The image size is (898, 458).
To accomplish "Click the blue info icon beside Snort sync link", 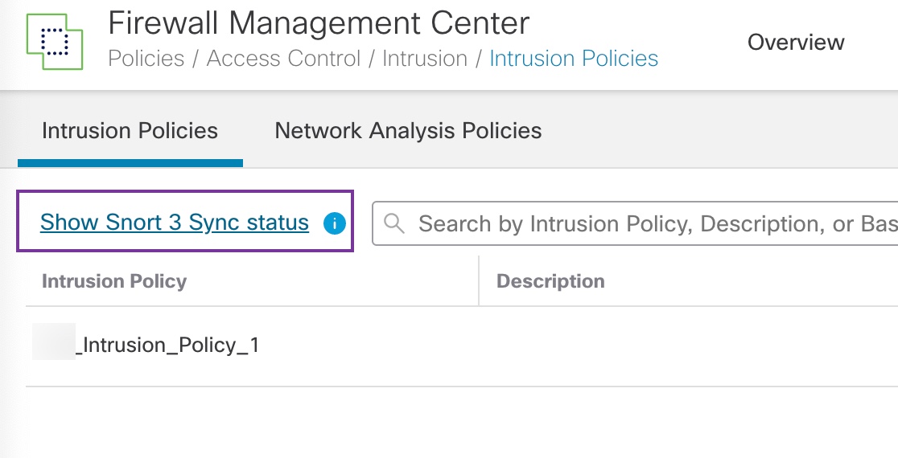I will 334,223.
